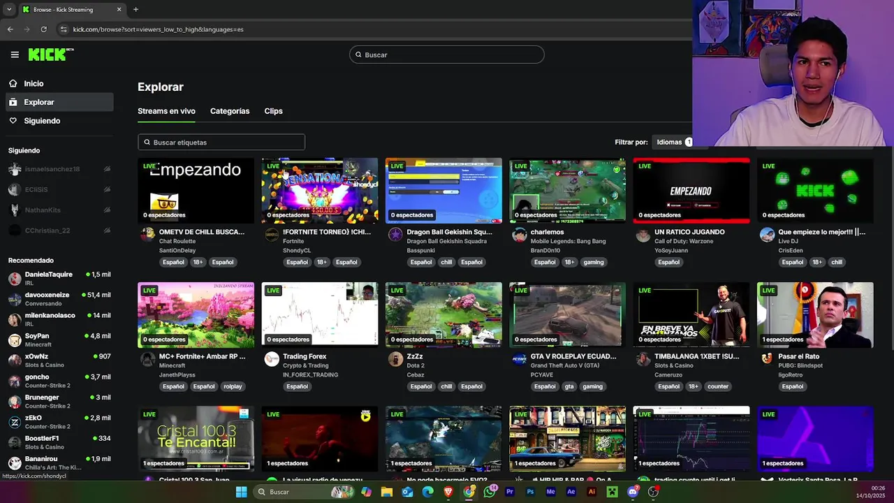Open the hamburger sidebar menu

pos(15,54)
